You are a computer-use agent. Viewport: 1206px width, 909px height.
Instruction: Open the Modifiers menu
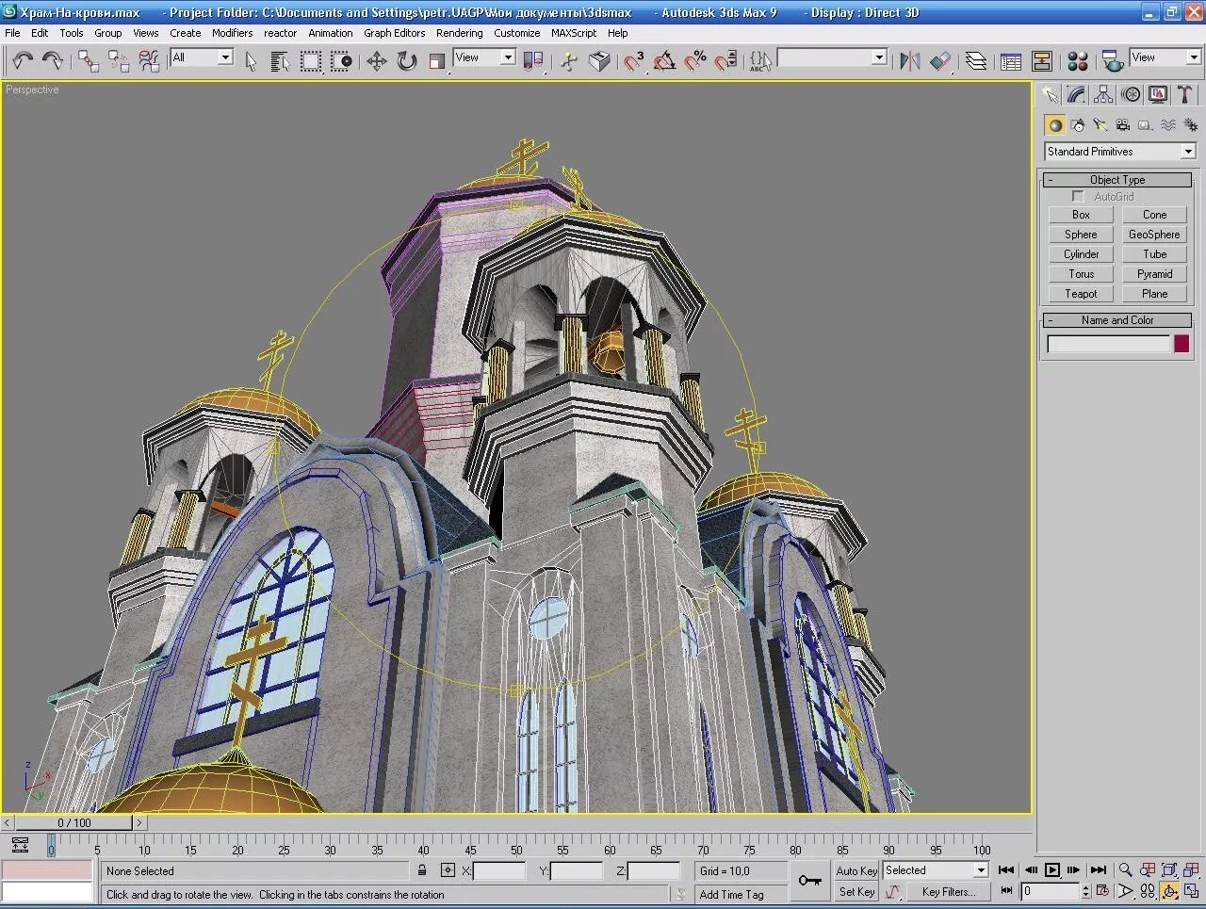pyautogui.click(x=232, y=33)
